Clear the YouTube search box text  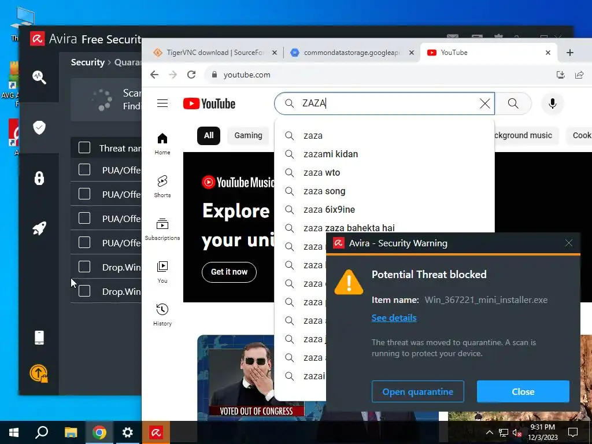point(485,103)
